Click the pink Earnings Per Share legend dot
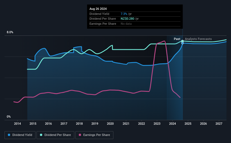 click(x=80, y=135)
